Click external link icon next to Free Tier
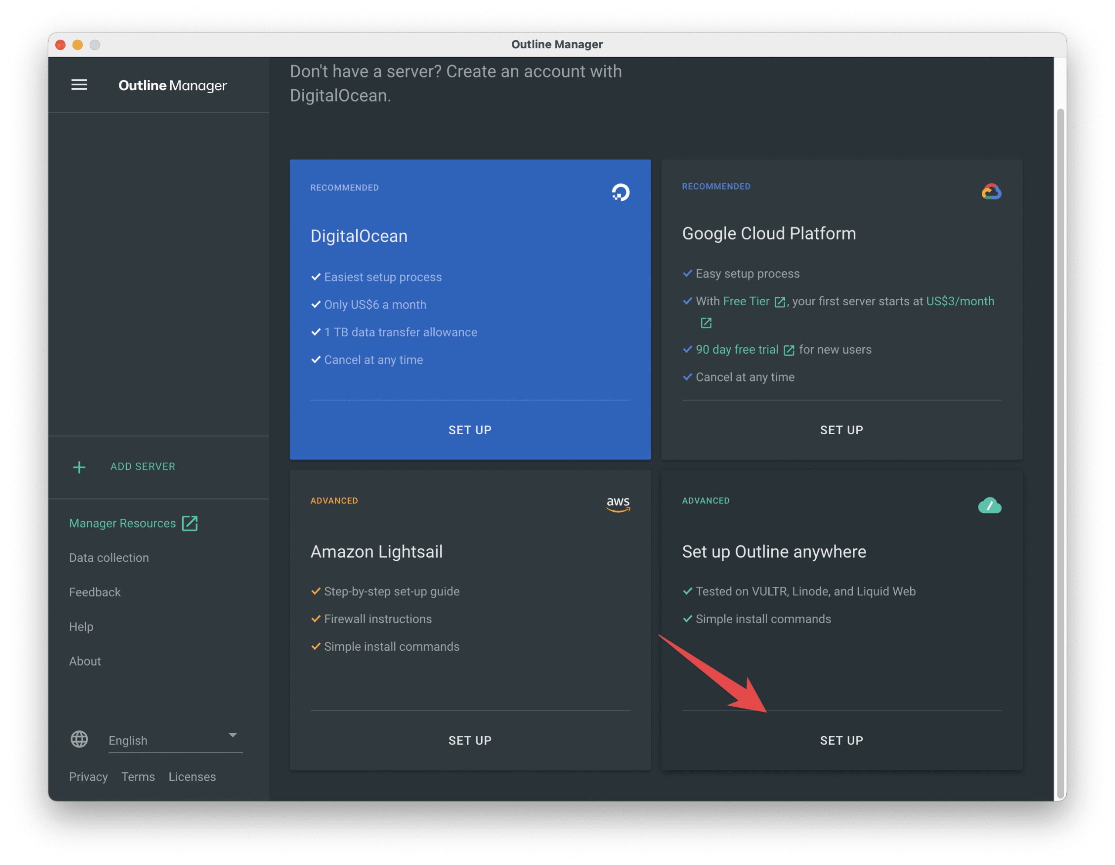Viewport: 1115px width, 865px height. [x=780, y=302]
